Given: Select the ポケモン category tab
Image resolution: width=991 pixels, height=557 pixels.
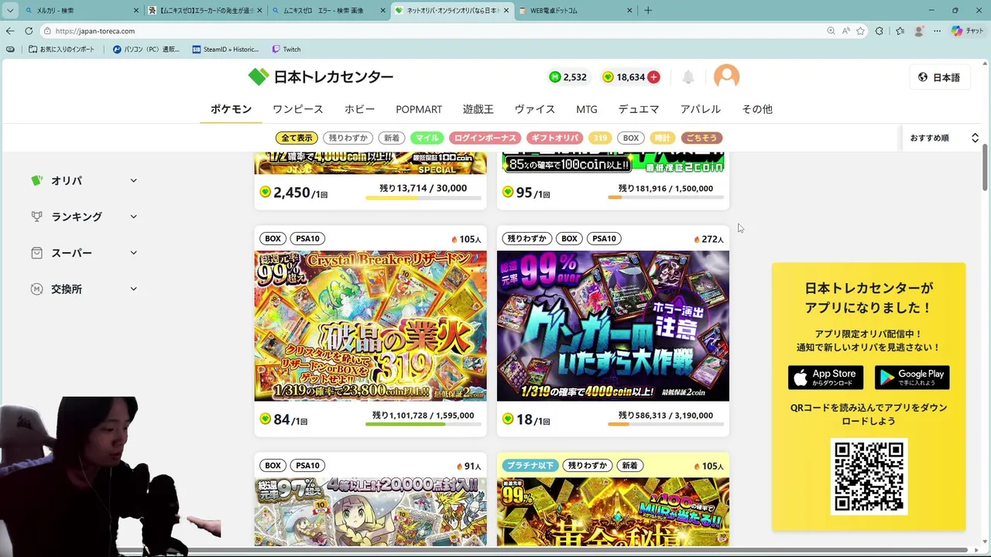Looking at the screenshot, I should point(231,109).
